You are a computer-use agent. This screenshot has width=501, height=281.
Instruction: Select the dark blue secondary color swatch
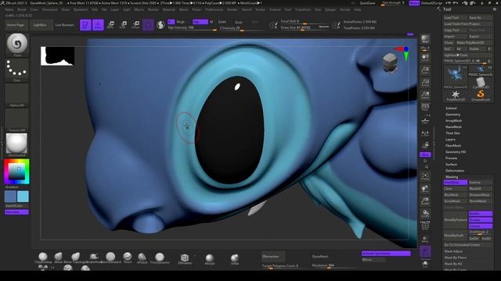tap(10, 197)
